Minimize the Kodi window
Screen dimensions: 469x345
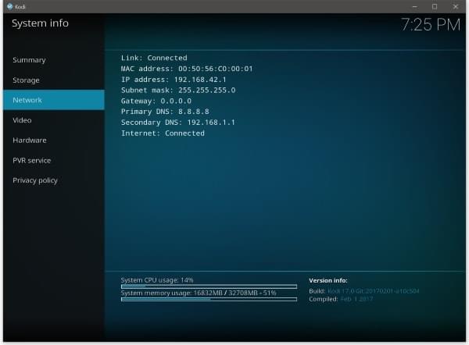[414, 5]
